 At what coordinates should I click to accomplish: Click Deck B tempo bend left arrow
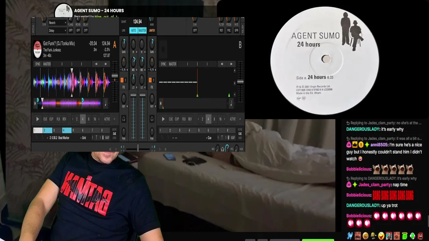coord(222,64)
